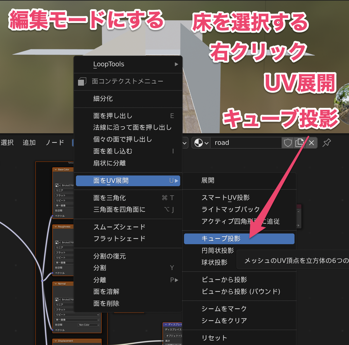Collapse the Base Color node header

tap(56, 170)
